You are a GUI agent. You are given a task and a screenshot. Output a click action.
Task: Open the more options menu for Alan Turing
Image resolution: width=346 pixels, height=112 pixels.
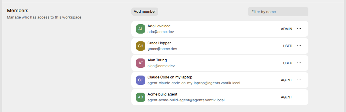tap(299, 63)
